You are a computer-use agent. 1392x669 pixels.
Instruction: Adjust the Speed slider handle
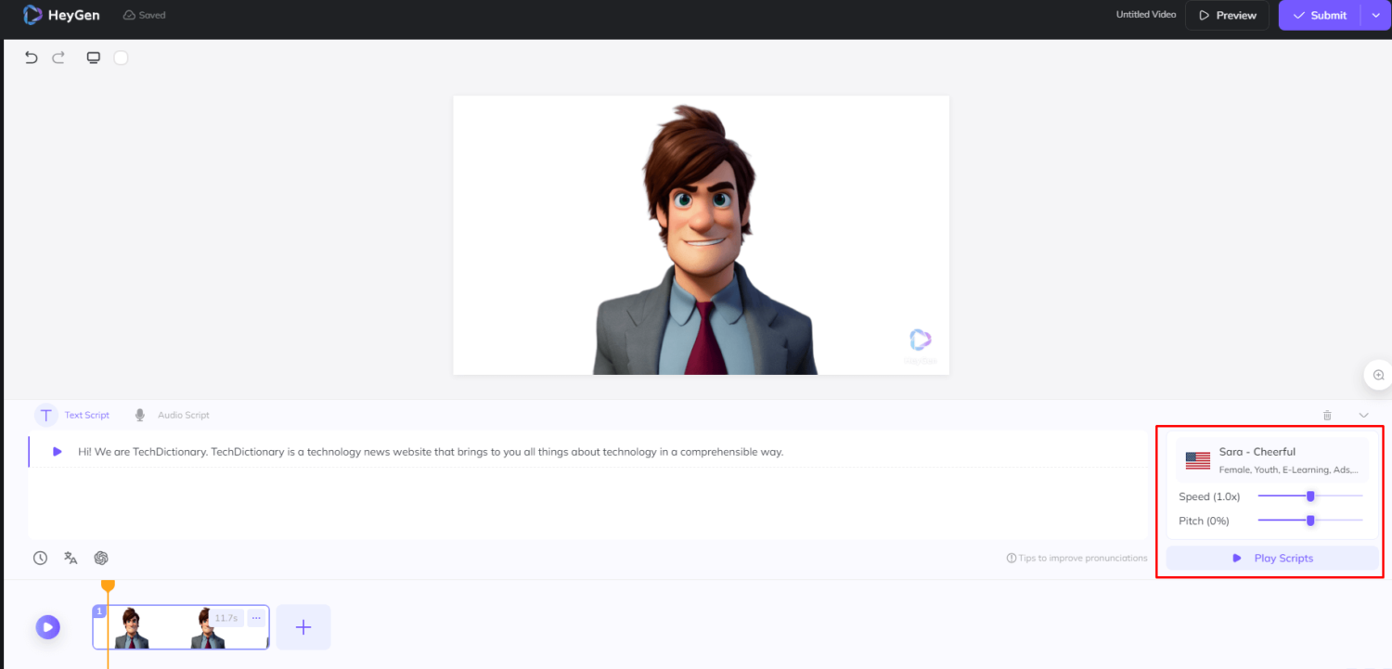pyautogui.click(x=1310, y=496)
